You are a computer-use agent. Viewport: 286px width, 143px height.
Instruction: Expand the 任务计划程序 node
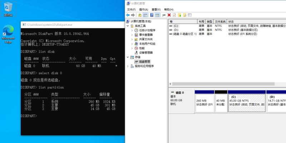tap(132, 30)
